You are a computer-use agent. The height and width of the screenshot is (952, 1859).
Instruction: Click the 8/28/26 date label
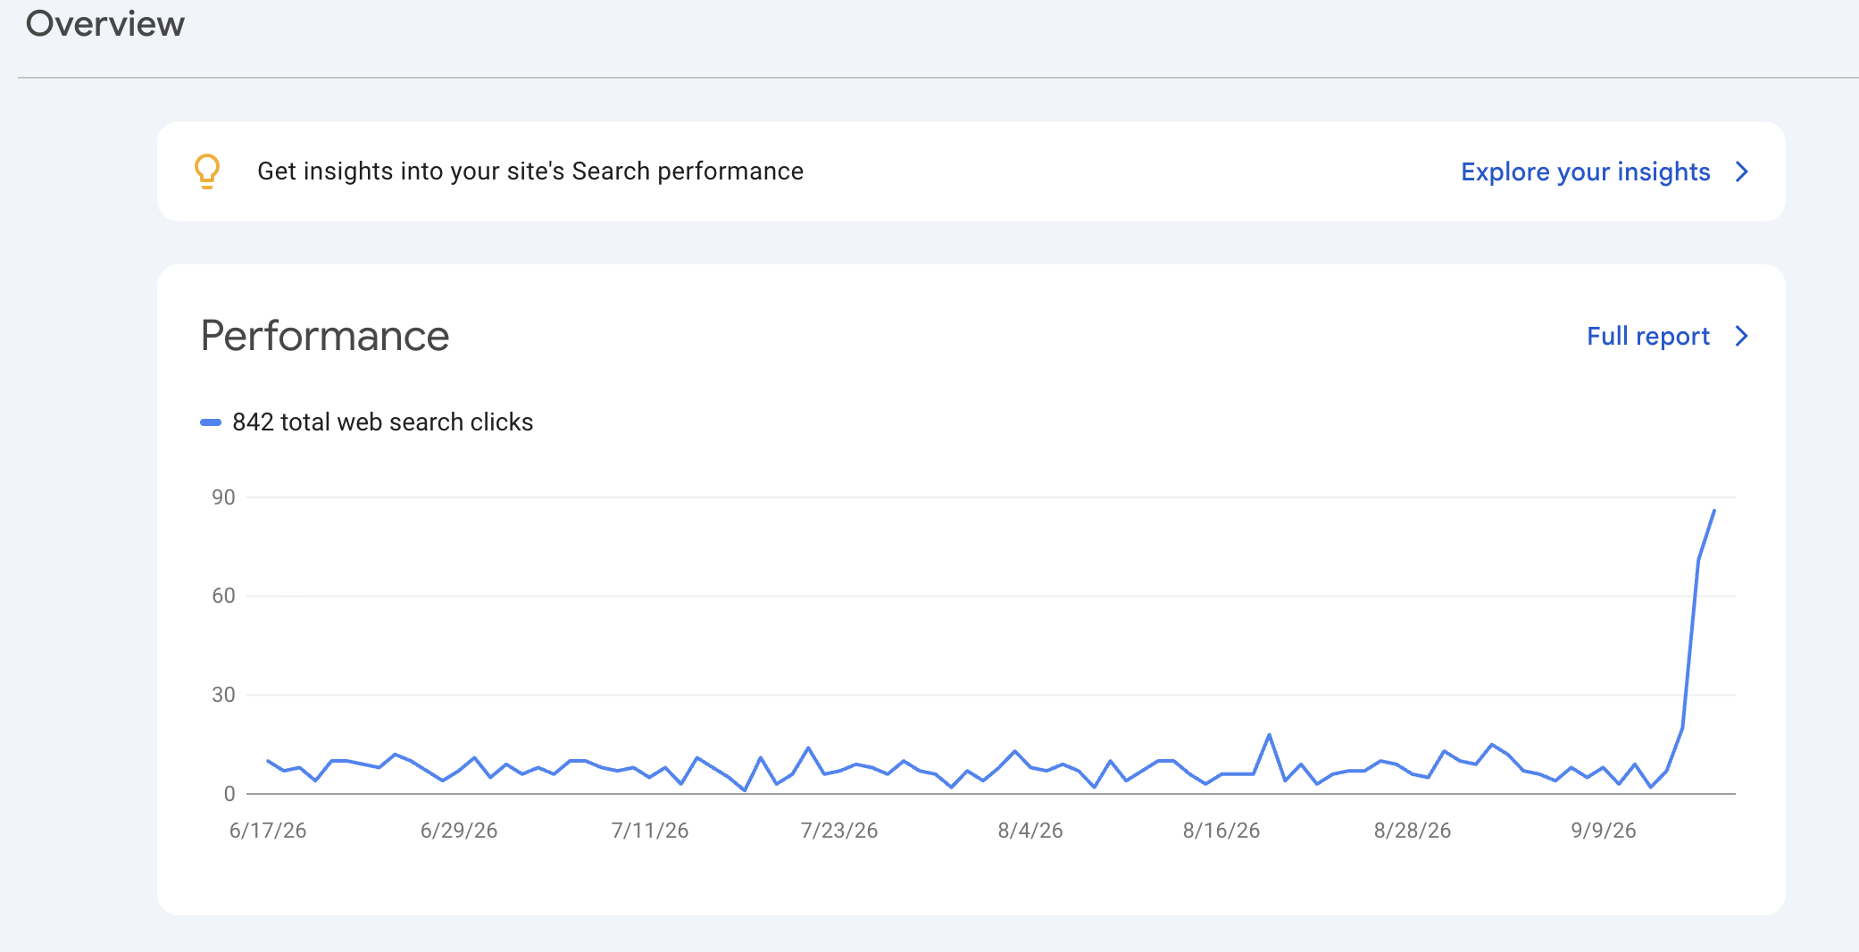[x=1413, y=831]
